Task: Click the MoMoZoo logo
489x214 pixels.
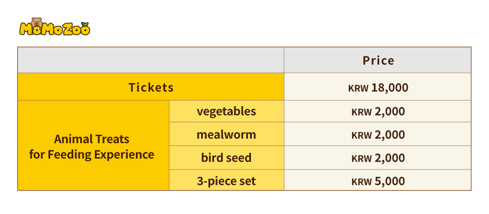Action: pos(54,27)
